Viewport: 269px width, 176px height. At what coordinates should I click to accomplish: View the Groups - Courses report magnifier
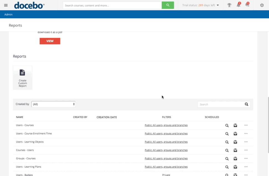click(227, 159)
